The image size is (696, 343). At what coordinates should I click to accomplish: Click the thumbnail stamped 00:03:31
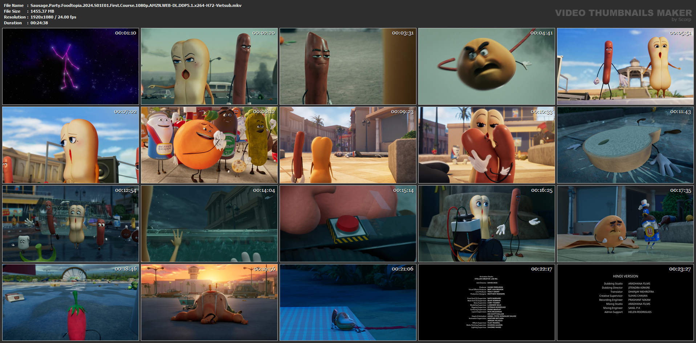(348, 66)
